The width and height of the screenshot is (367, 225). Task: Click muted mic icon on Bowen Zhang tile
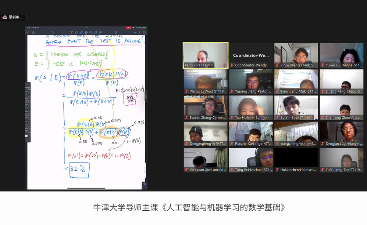tap(186, 117)
